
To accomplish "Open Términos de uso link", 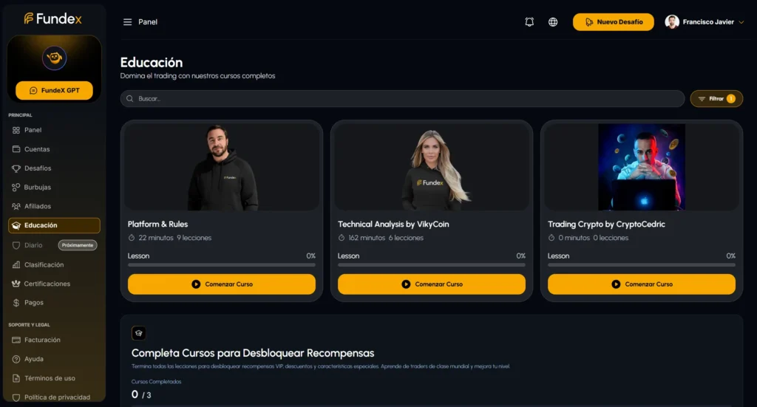I will (50, 378).
